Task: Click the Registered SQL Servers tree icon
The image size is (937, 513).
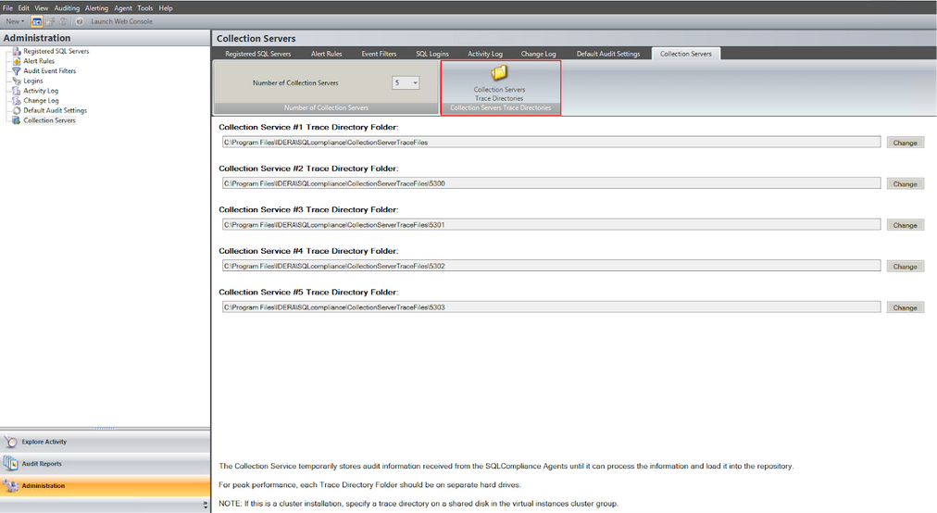Action: coord(17,52)
